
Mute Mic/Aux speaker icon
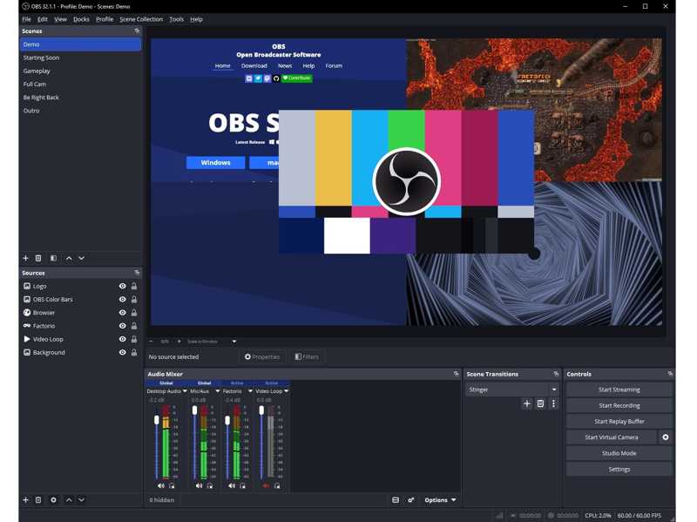[x=199, y=485]
